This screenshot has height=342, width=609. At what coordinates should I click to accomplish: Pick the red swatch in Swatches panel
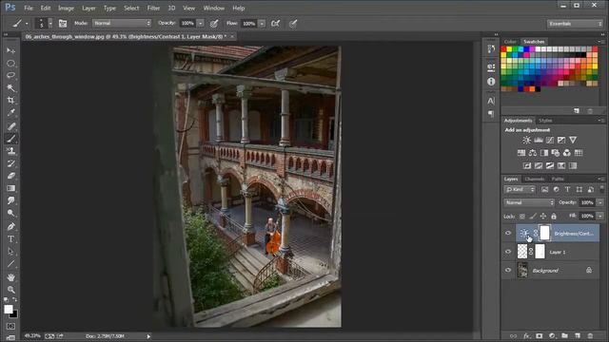[x=503, y=49]
